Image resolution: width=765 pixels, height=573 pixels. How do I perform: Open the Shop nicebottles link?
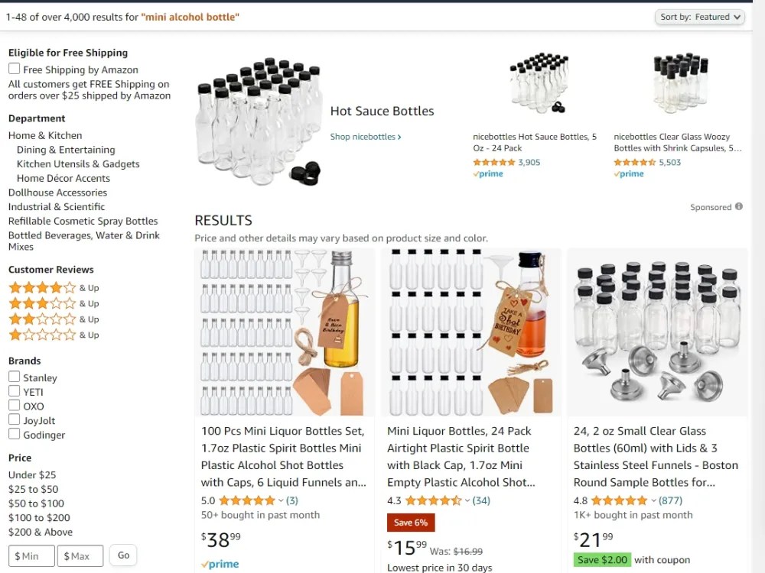click(365, 136)
